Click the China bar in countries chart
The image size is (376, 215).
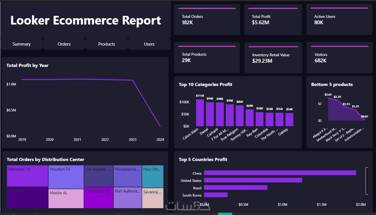pyautogui.click(x=280, y=173)
